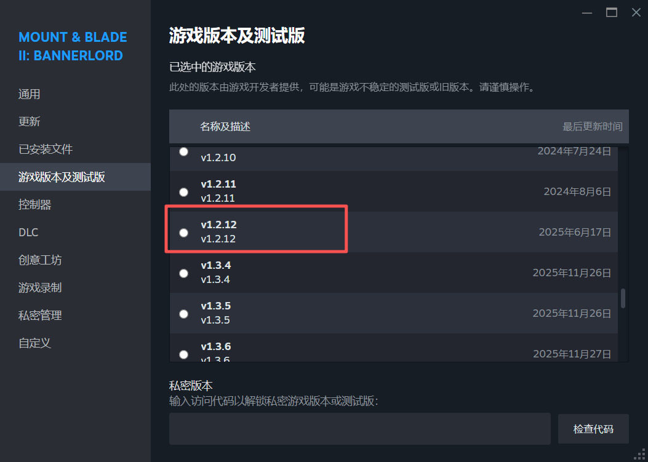Switch to the 更新 tab
The width and height of the screenshot is (648, 462).
[x=30, y=122]
